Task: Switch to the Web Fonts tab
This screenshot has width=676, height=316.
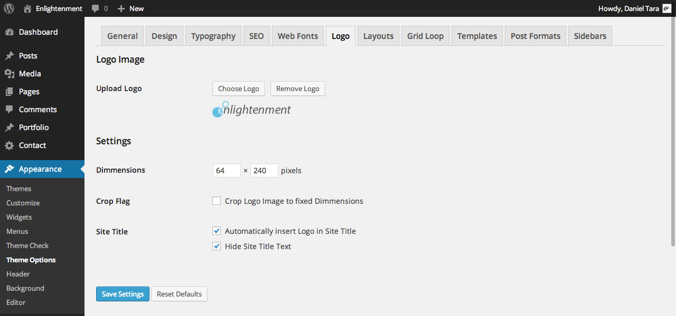Action: click(x=297, y=35)
